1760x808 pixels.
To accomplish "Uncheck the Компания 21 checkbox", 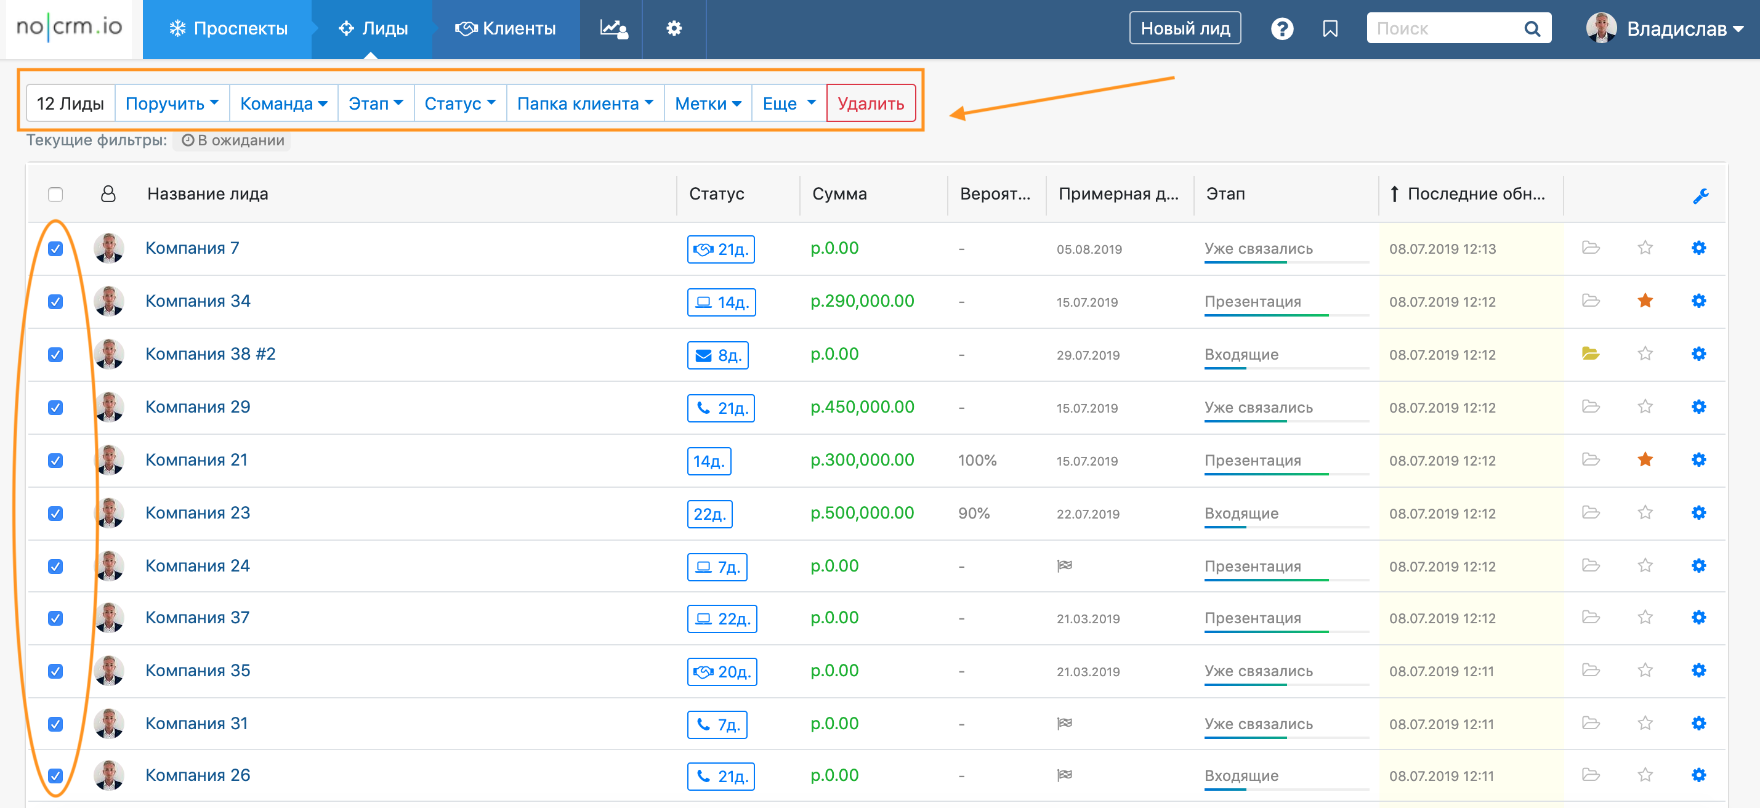I will click(x=55, y=460).
